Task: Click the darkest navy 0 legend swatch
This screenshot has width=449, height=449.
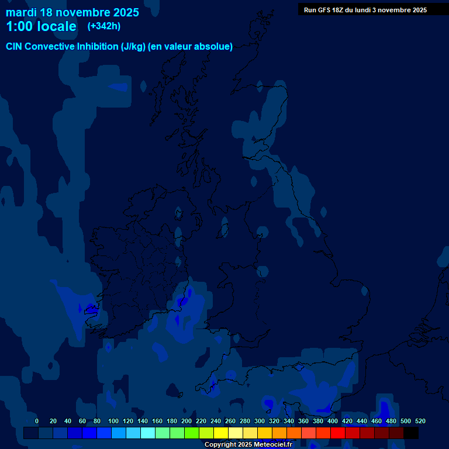Action: (31, 433)
